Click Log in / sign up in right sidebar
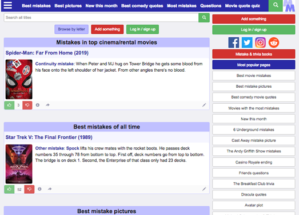The height and width of the screenshot is (215, 299). point(254,30)
